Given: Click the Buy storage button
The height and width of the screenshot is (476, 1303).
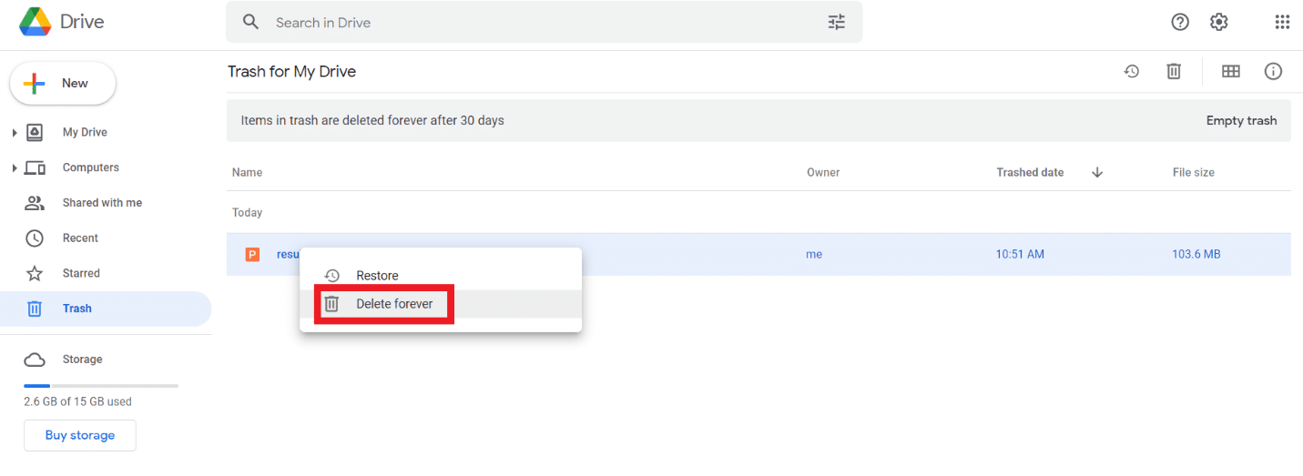Looking at the screenshot, I should pos(80,435).
